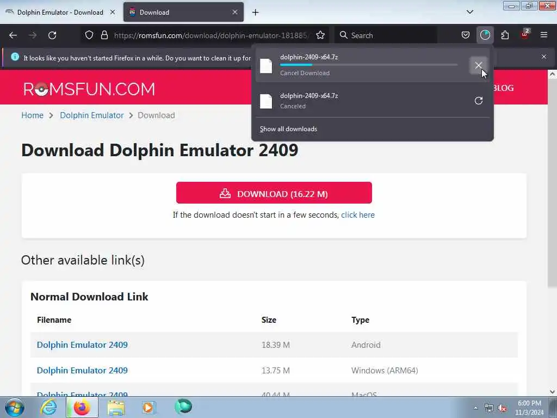Open the Windows Start button
This screenshot has height=418, width=557.
tap(15, 407)
